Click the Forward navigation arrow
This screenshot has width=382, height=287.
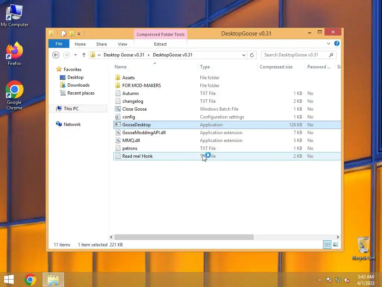66,55
